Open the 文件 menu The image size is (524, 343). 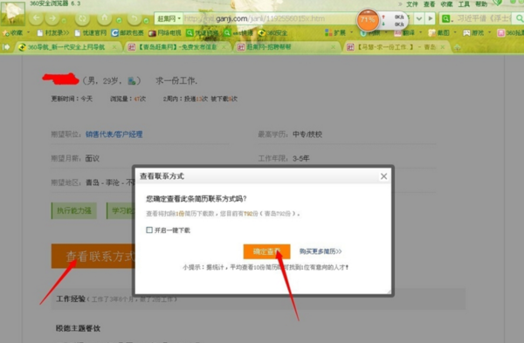click(412, 4)
